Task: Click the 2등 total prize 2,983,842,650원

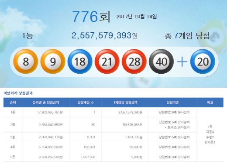Action: click(x=51, y=125)
